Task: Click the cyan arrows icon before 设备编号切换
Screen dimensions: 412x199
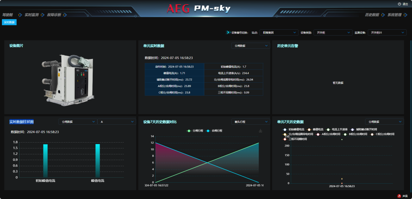Action: pos(228,32)
